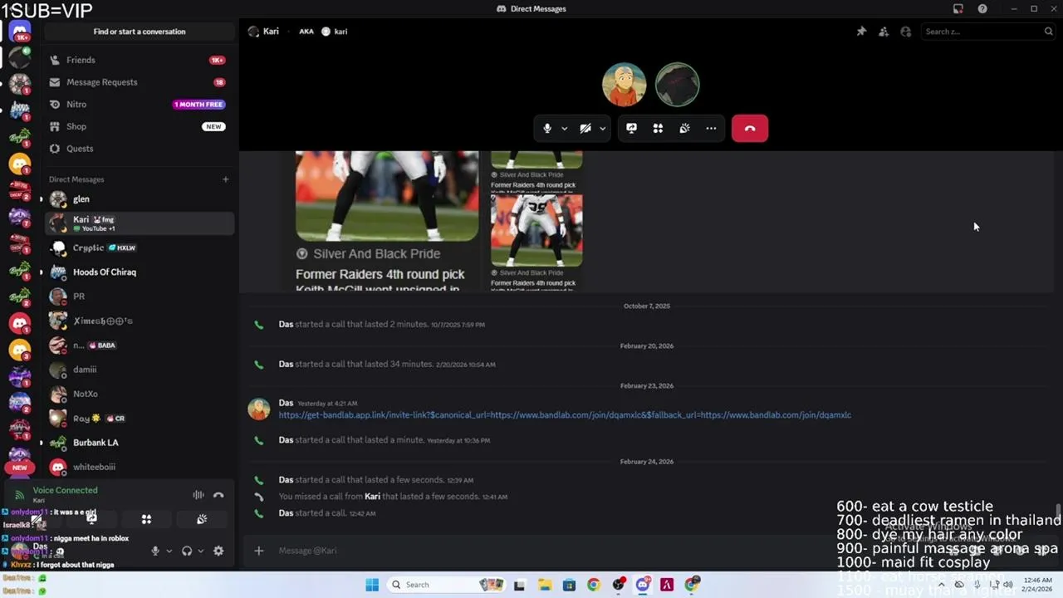
Task: Open Find or start a conversation
Action: click(x=140, y=32)
